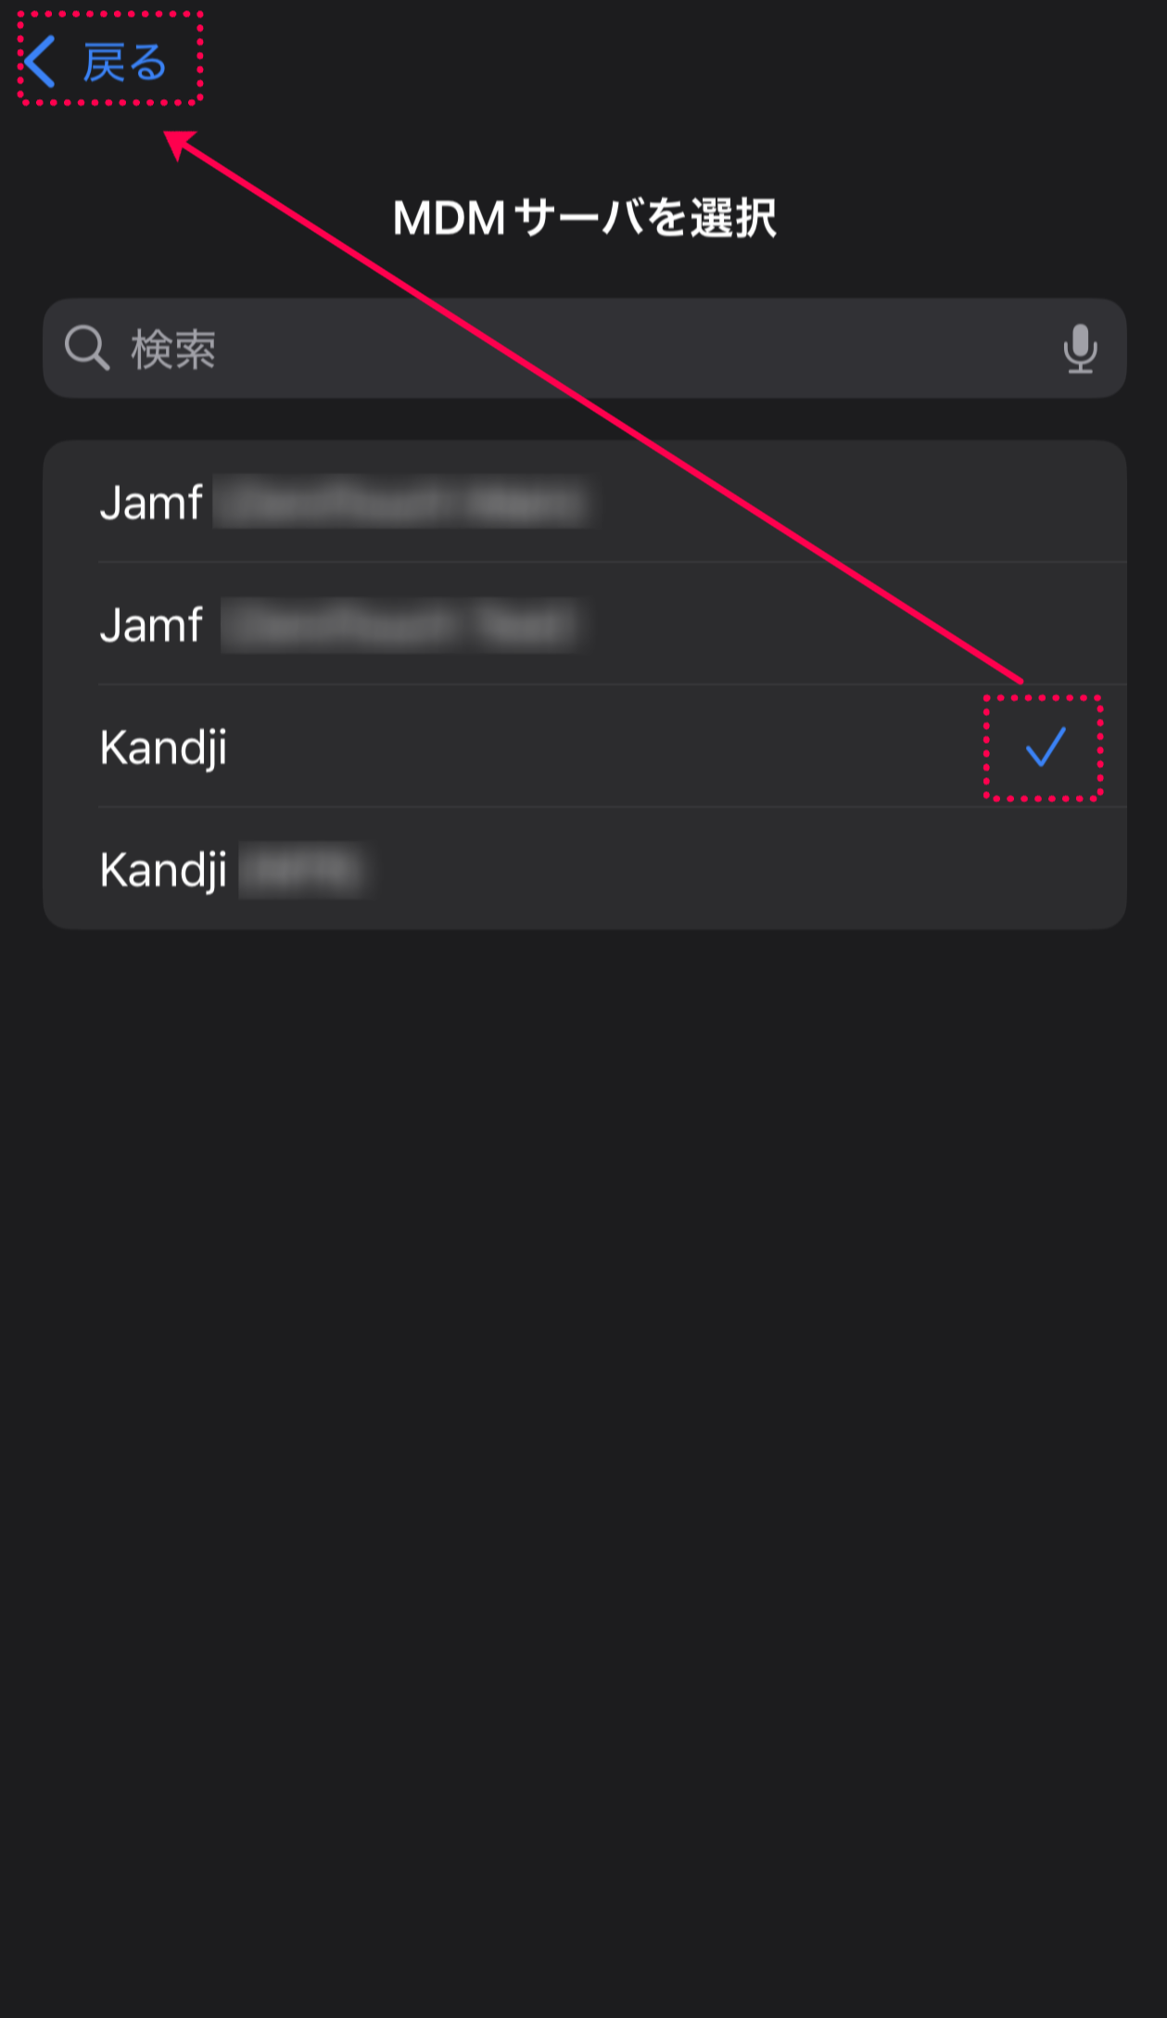Click the Kandji text in bottom row
This screenshot has width=1167, height=2018.
point(163,870)
